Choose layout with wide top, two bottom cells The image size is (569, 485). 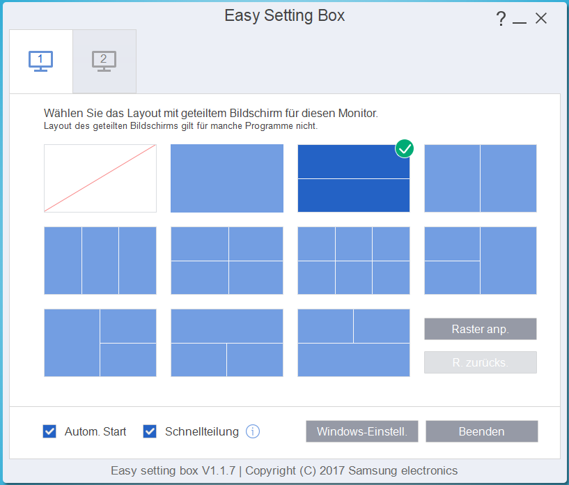pyautogui.click(x=226, y=343)
